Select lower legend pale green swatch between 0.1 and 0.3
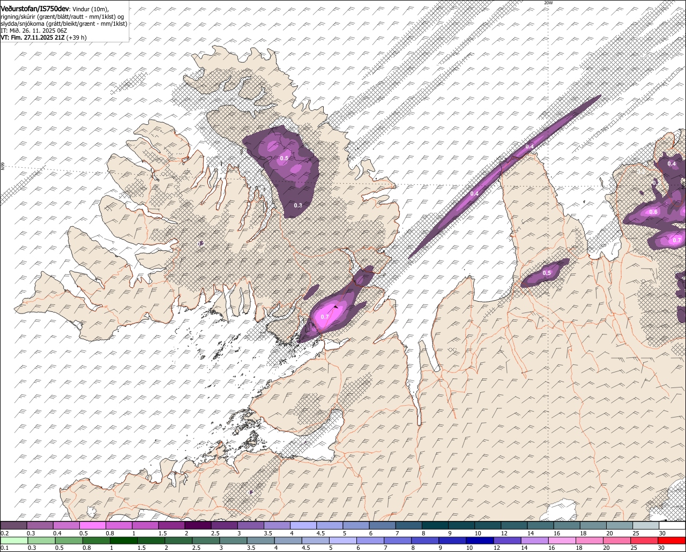Image resolution: width=686 pixels, height=552 pixels. tap(14, 540)
